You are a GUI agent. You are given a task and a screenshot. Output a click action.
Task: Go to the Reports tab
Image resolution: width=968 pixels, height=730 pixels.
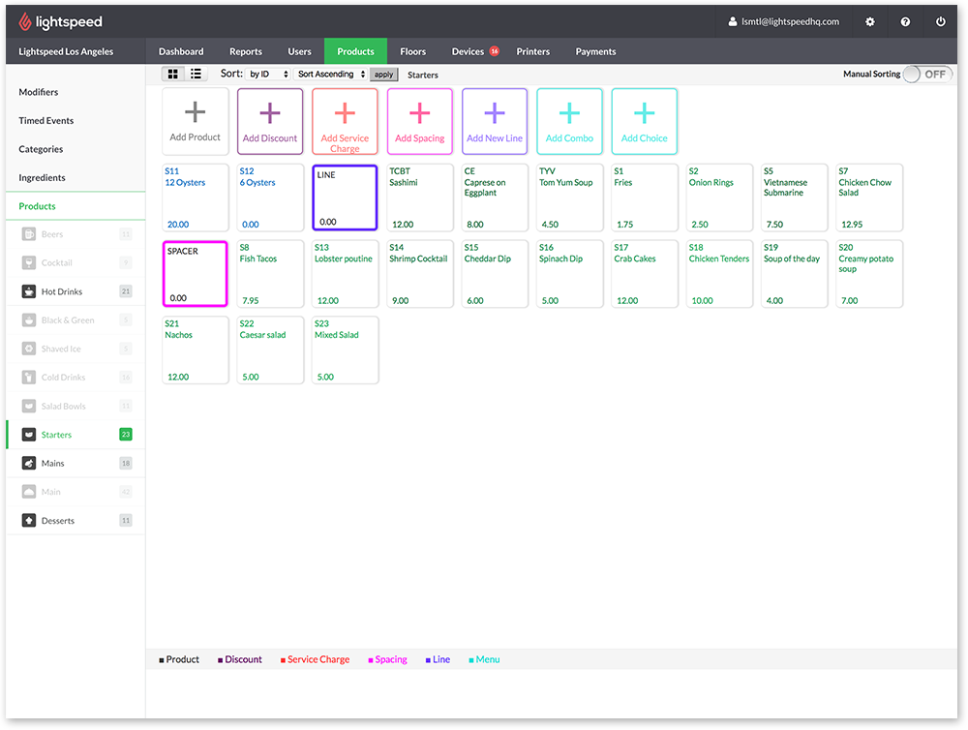pyautogui.click(x=246, y=51)
